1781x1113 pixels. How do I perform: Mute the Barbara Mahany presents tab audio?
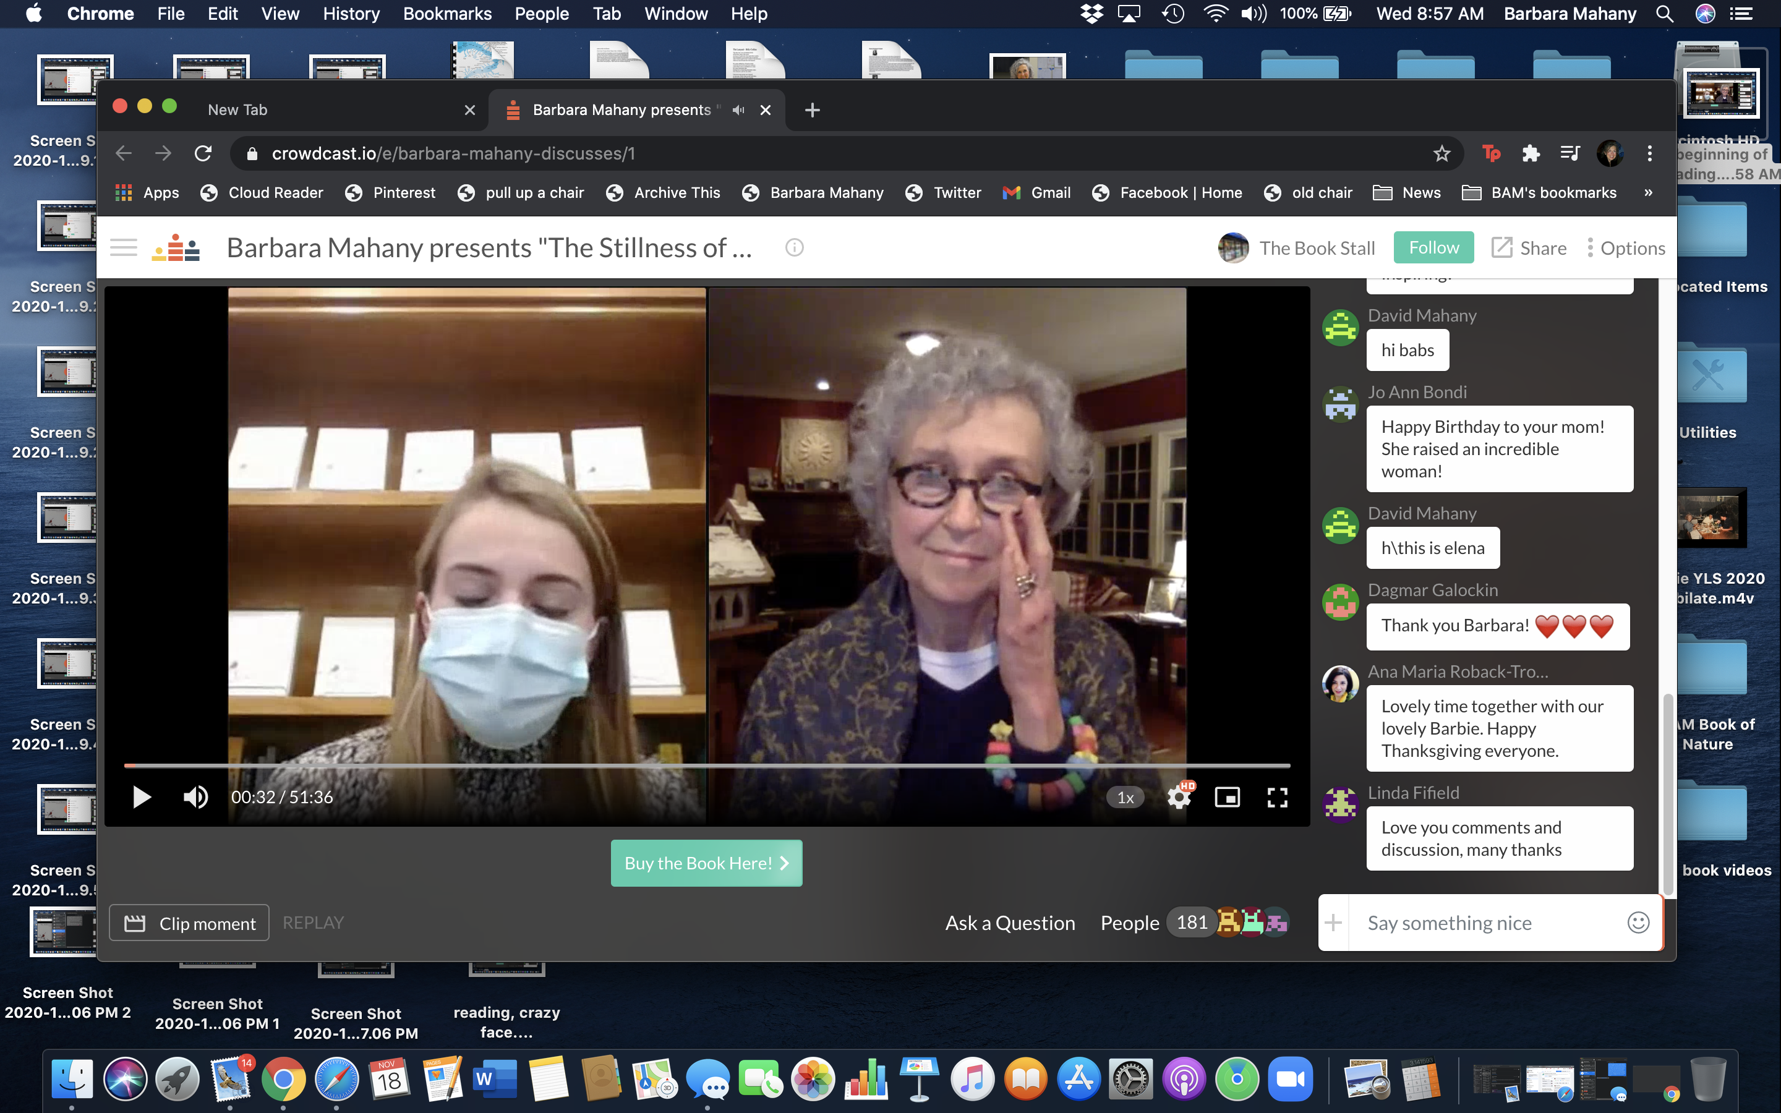tap(738, 109)
